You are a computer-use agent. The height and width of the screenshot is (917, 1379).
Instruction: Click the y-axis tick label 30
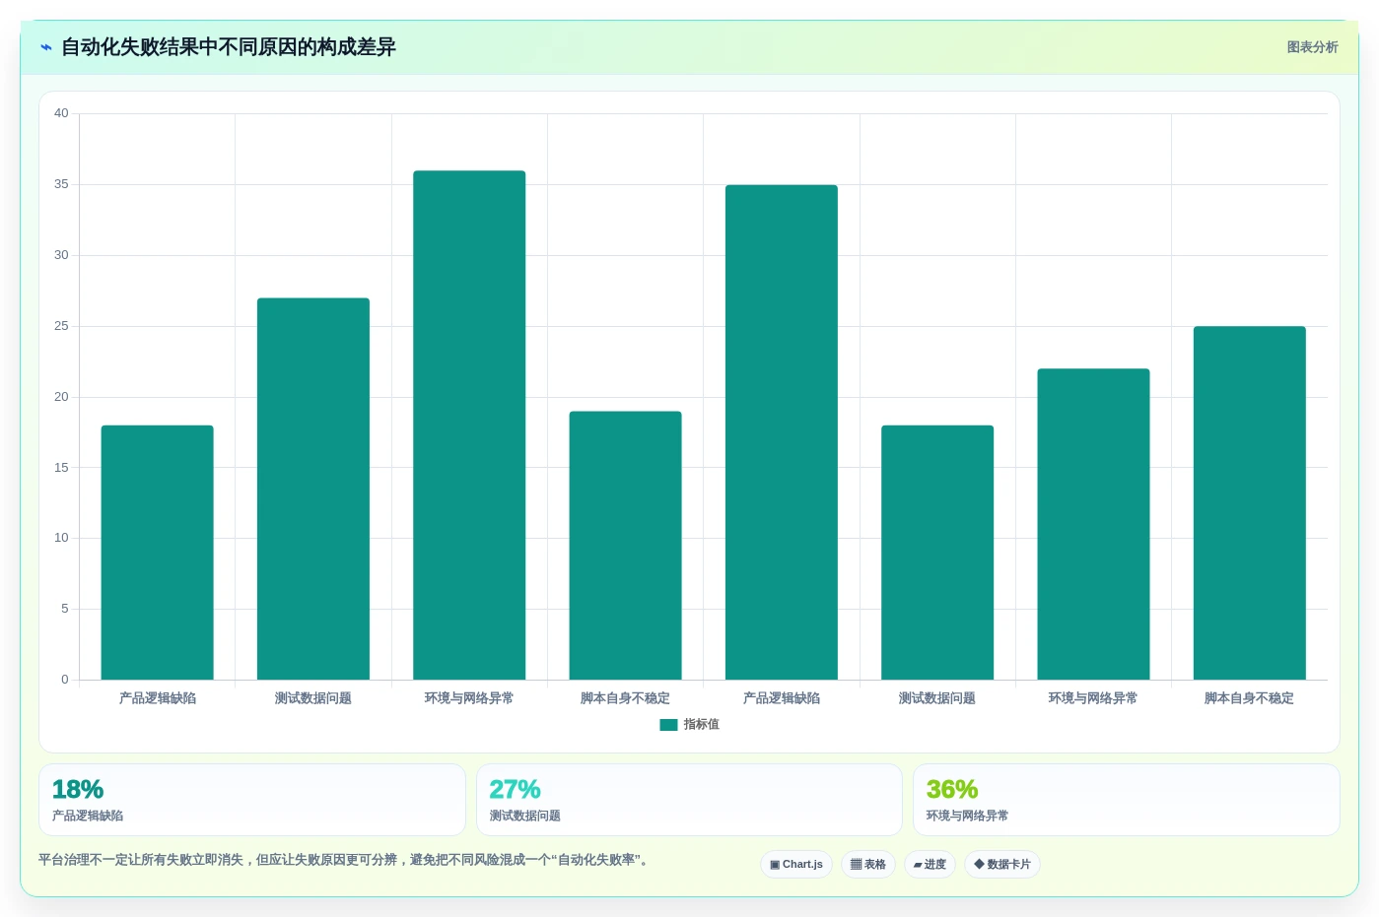pos(61,255)
